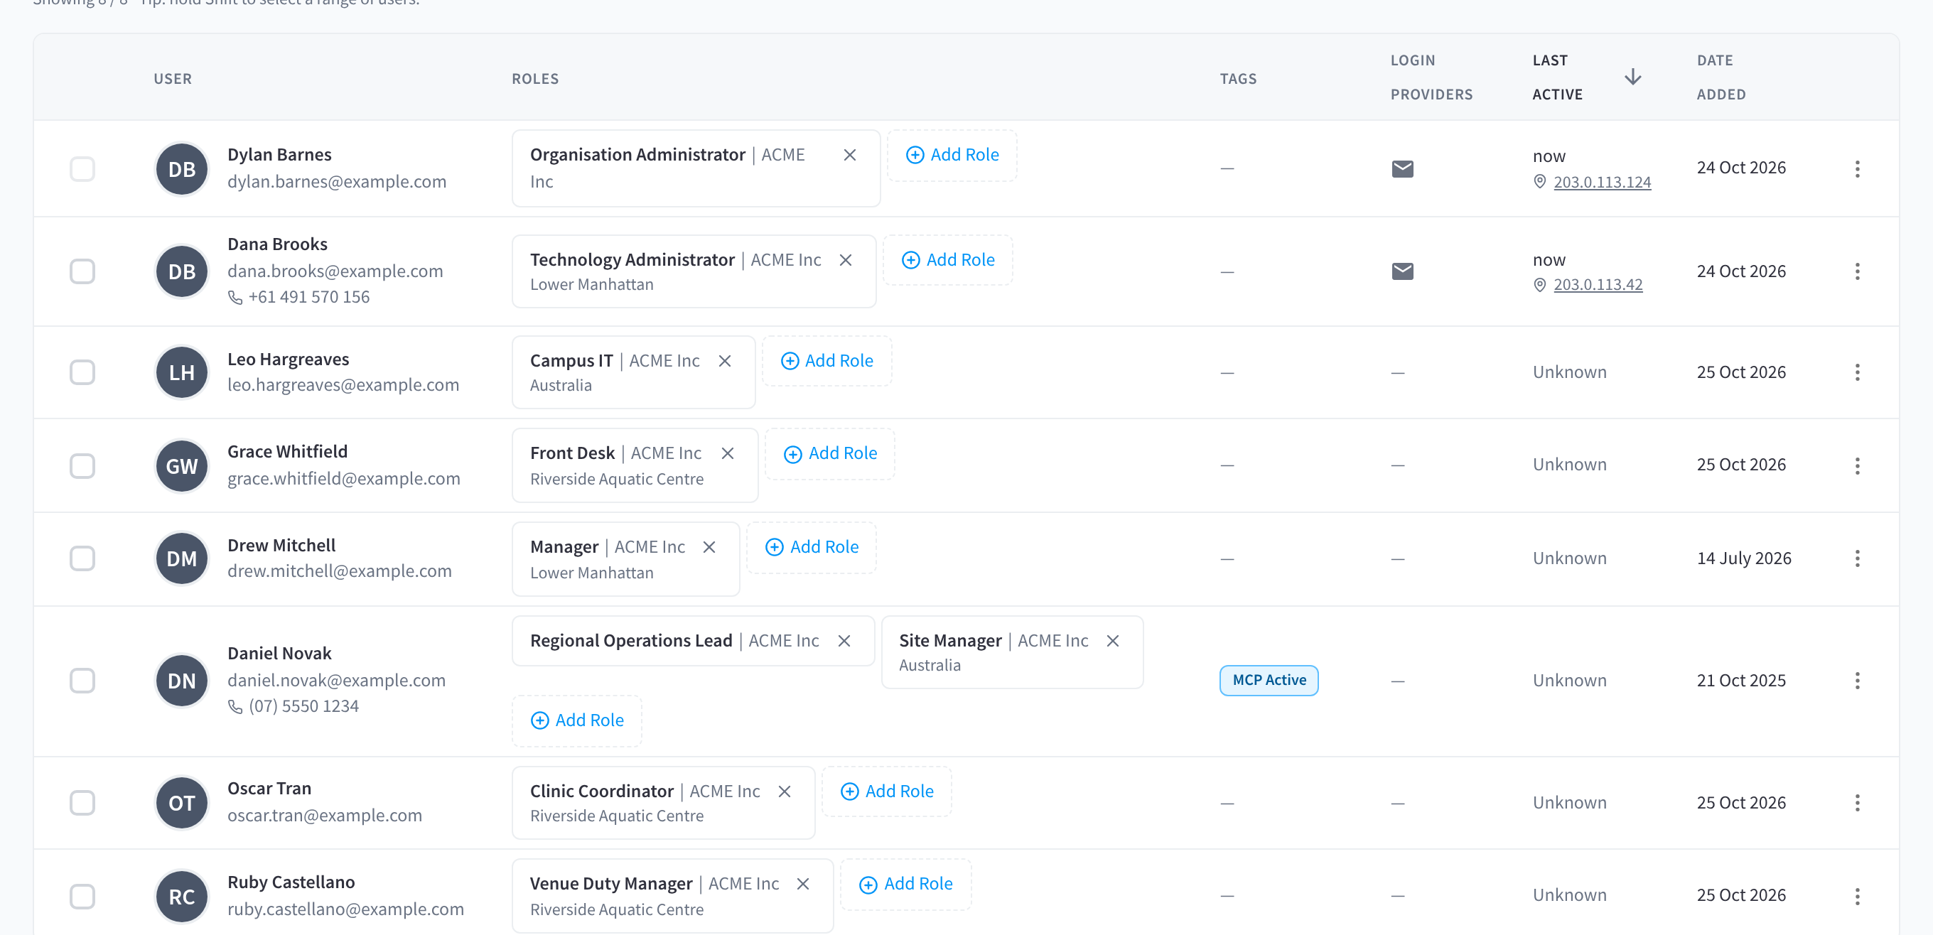Click the DN avatar for Daniel Novak
The width and height of the screenshot is (1933, 935).
click(x=182, y=681)
